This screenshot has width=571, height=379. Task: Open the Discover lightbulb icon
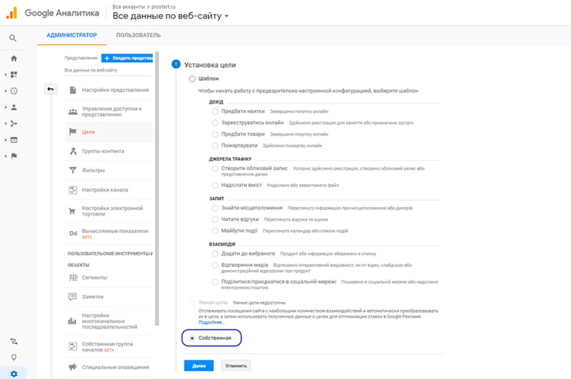[14, 357]
